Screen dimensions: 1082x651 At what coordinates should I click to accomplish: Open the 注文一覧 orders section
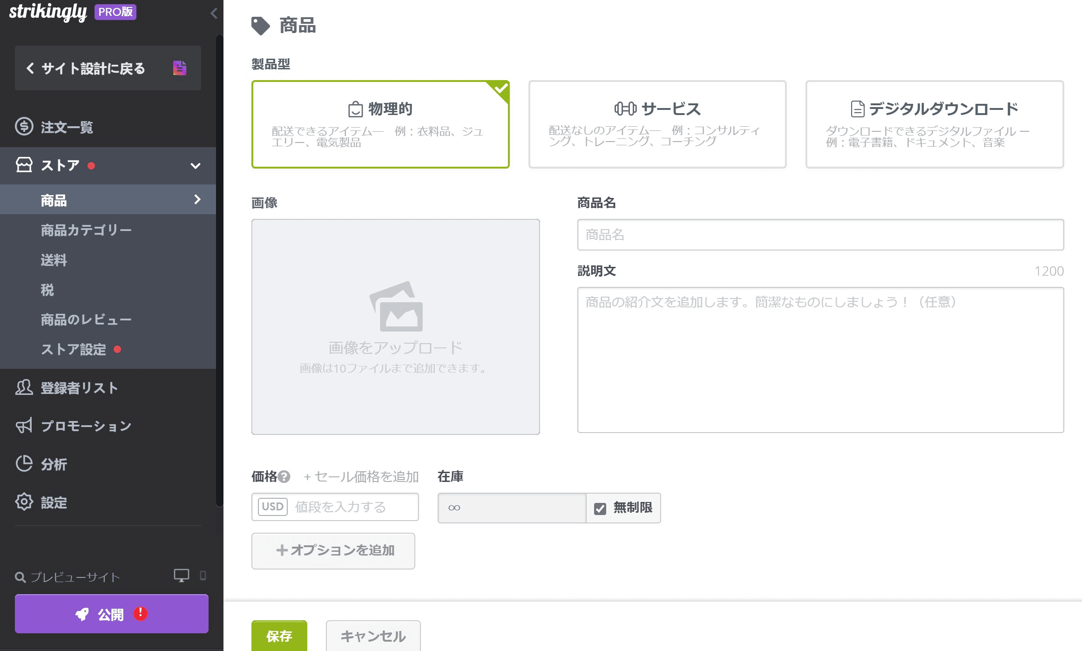click(x=65, y=127)
